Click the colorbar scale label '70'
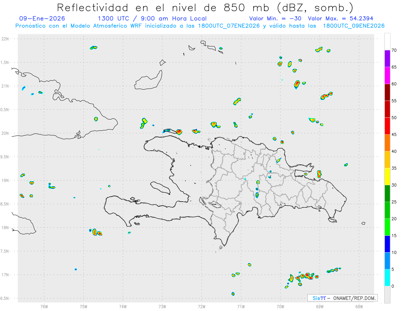 394,50
